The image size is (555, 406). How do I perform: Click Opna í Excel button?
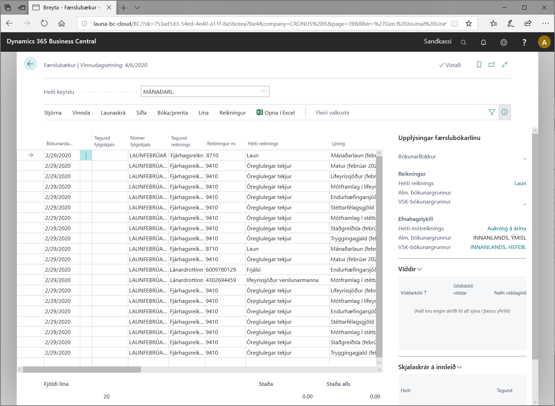click(x=275, y=113)
